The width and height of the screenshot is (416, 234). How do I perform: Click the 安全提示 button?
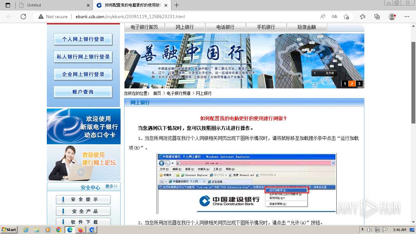click(x=83, y=200)
